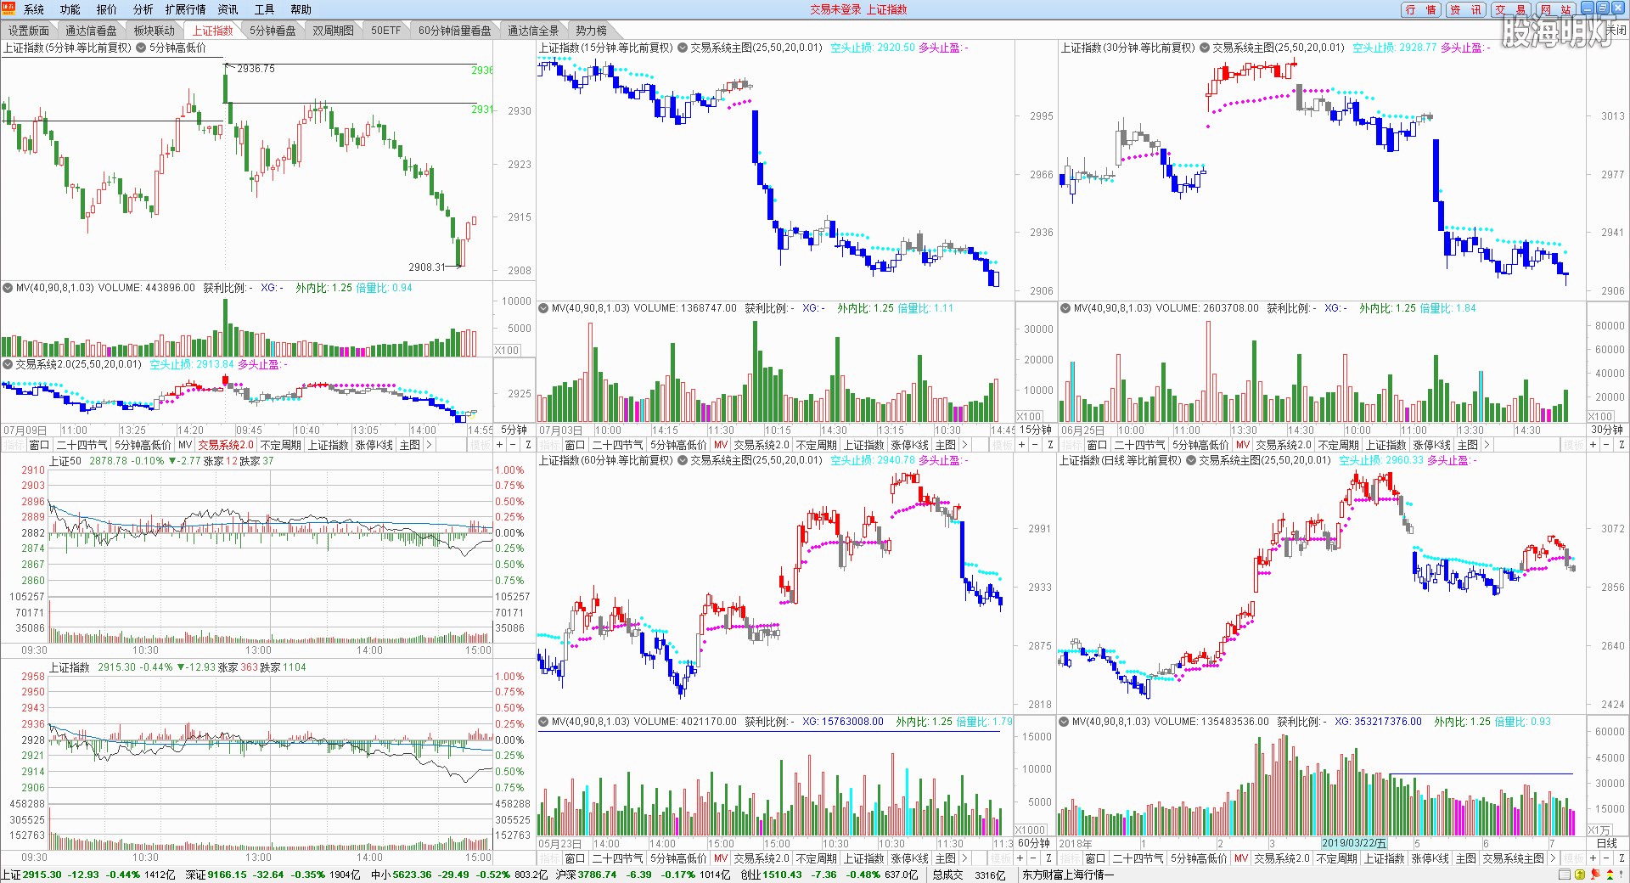Screen dimensions: 1630x883
Task: Show more indicators arrow in 5-minute toolbar
Action: 430,445
